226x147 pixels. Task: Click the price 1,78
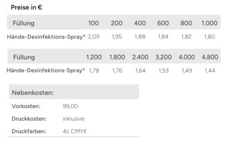[93, 71]
